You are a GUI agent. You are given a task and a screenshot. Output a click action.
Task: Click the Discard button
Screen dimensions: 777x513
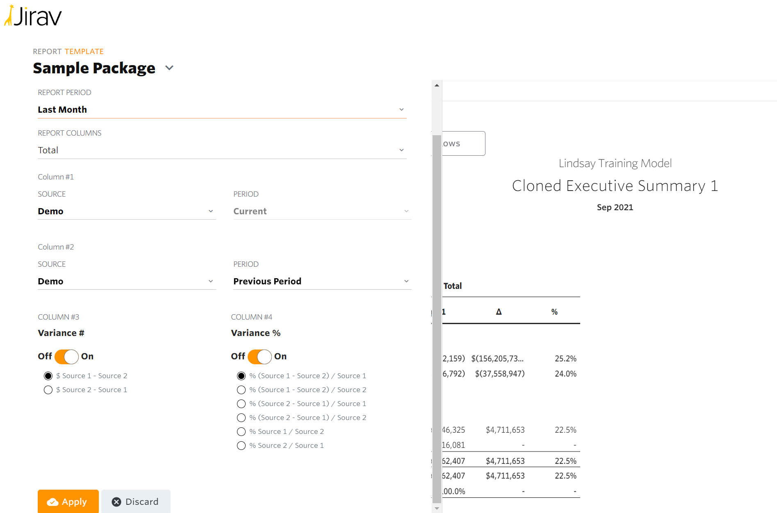pos(136,502)
